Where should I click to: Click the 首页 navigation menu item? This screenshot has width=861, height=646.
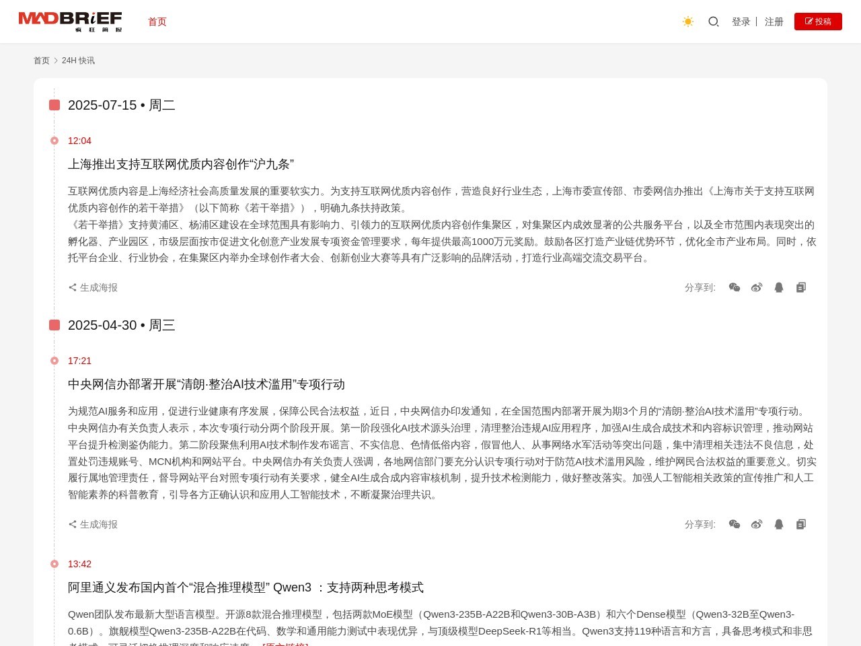pos(157,22)
